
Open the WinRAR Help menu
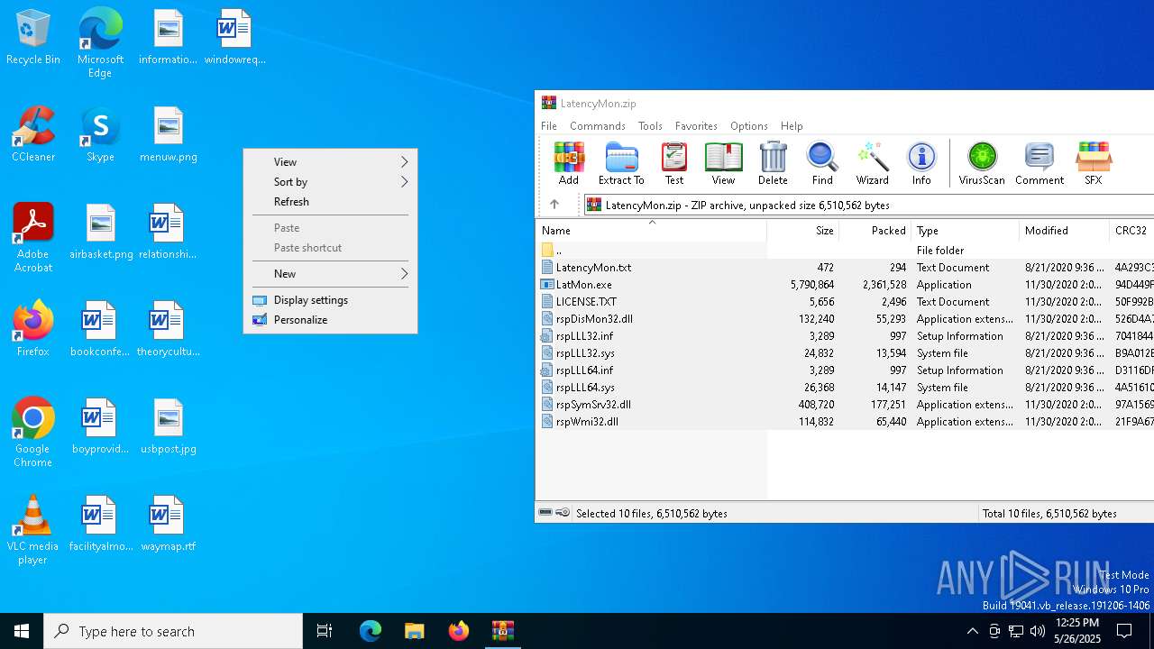click(792, 126)
